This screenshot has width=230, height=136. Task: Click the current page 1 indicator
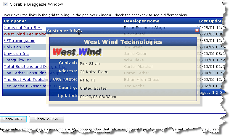[x=213, y=93]
